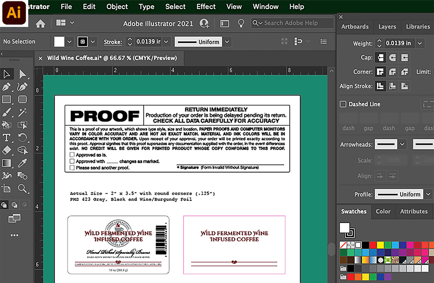Select the Direct Selection tool
The height and width of the screenshot is (283, 434).
pos(23,74)
